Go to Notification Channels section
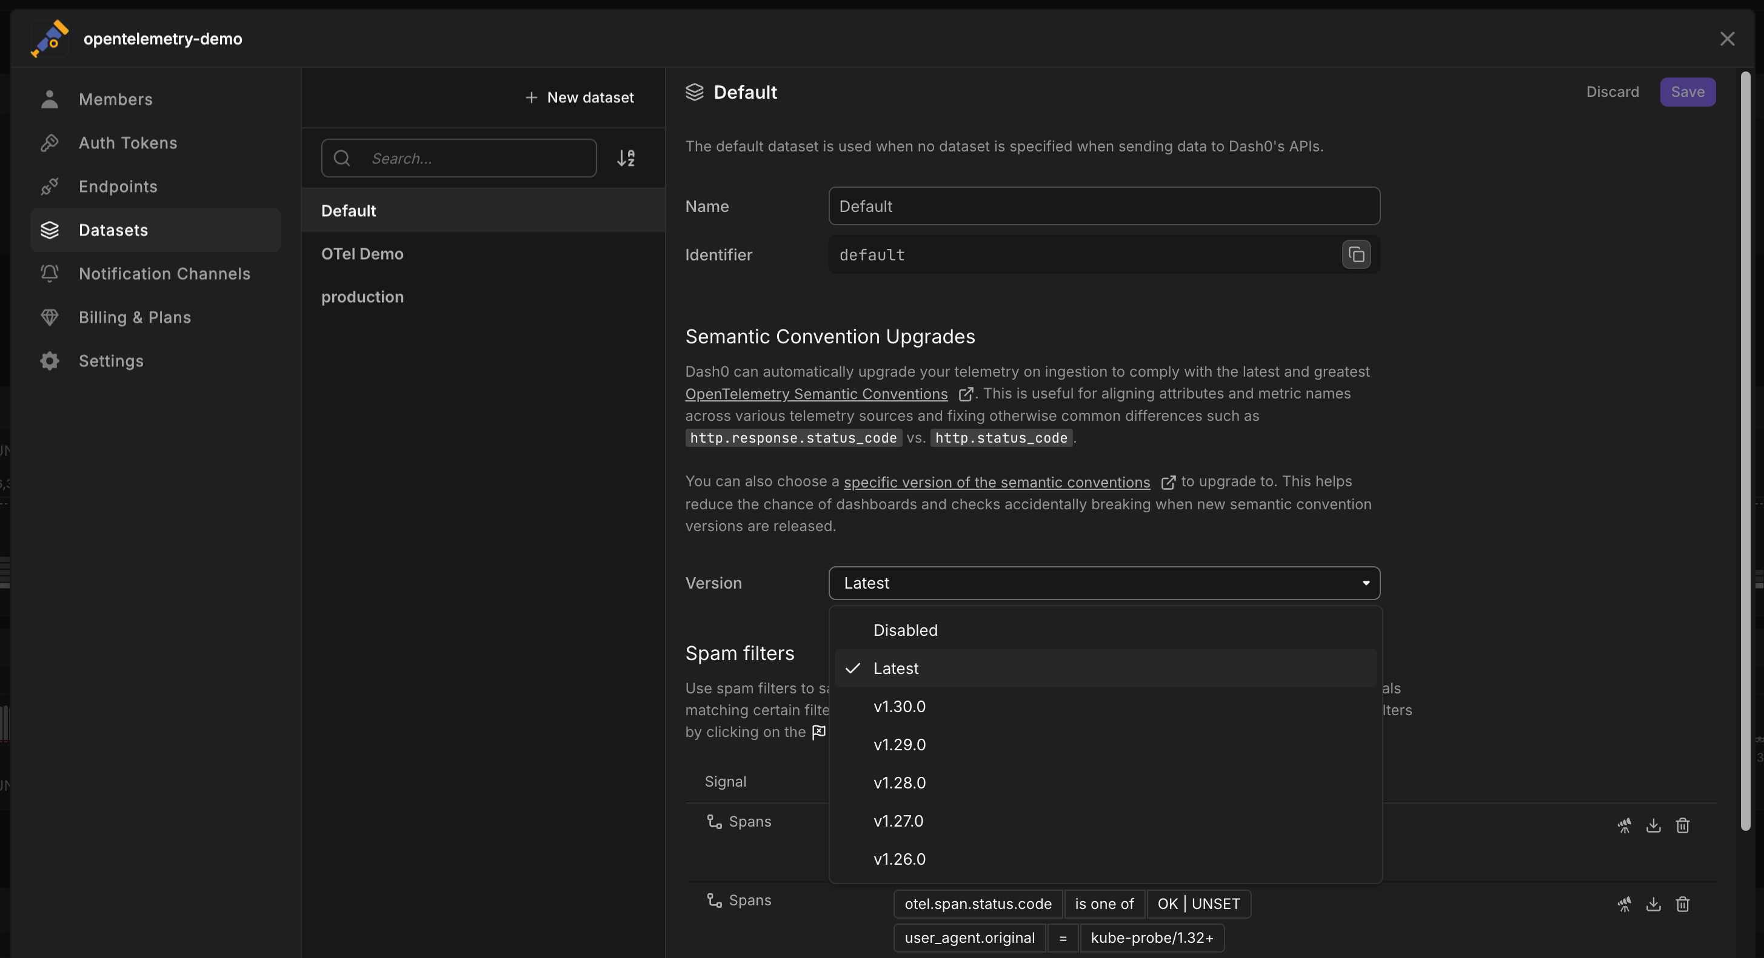This screenshot has height=958, width=1764. pyautogui.click(x=164, y=274)
